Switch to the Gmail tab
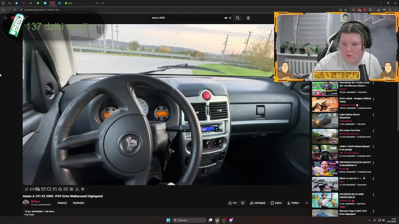The image size is (399, 224). [x=9, y=3]
